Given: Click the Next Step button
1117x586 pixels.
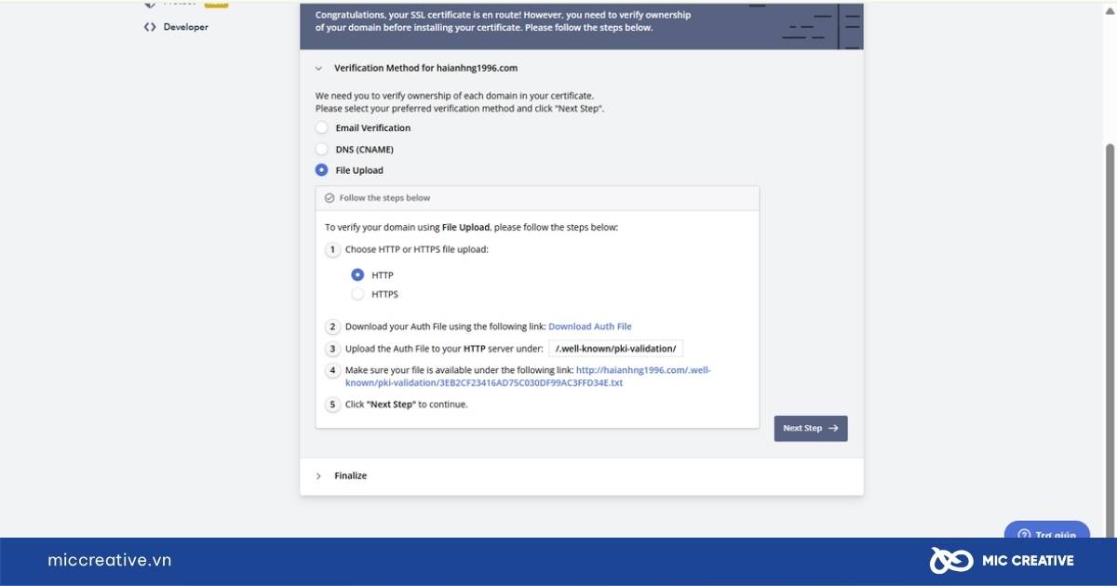Looking at the screenshot, I should pyautogui.click(x=811, y=428).
